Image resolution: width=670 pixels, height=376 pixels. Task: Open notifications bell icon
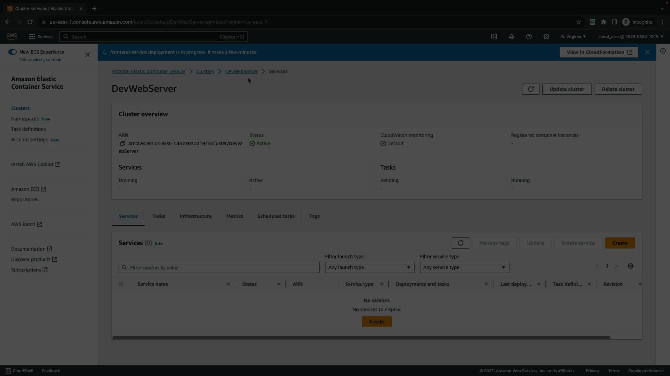click(512, 37)
